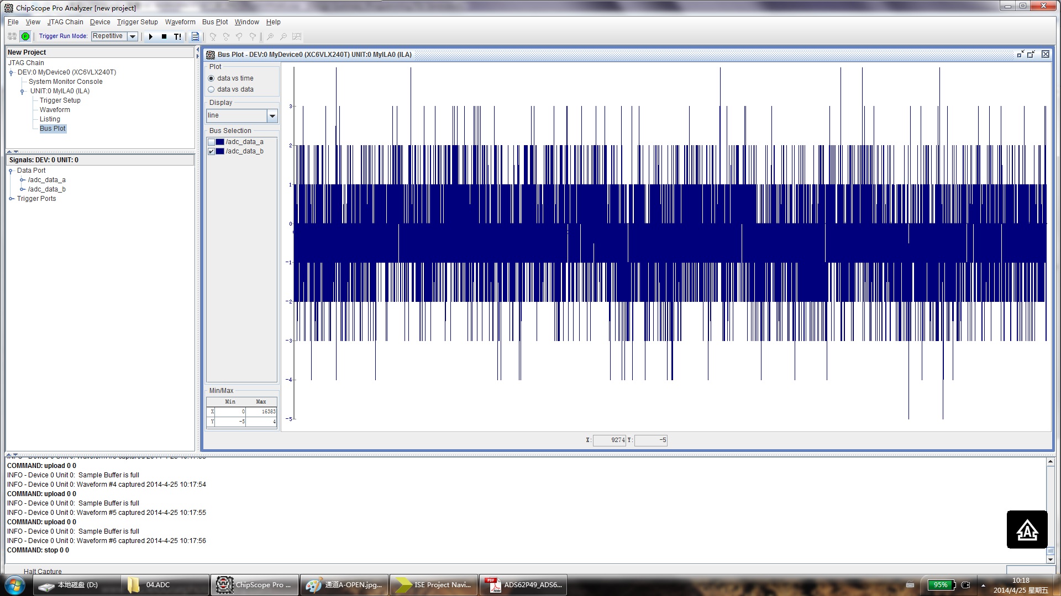Click the Bus Plot window title icon
Viewport: 1061px width, 596px height.
pos(211,55)
